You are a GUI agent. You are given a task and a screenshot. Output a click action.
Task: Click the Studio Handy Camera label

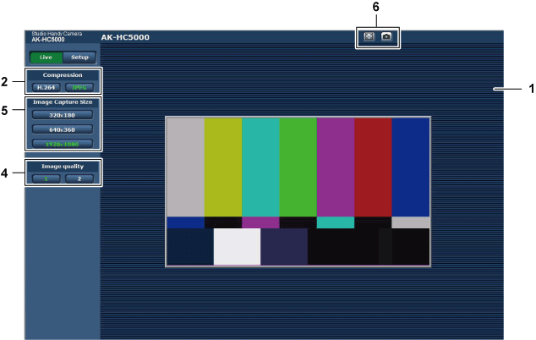click(57, 34)
